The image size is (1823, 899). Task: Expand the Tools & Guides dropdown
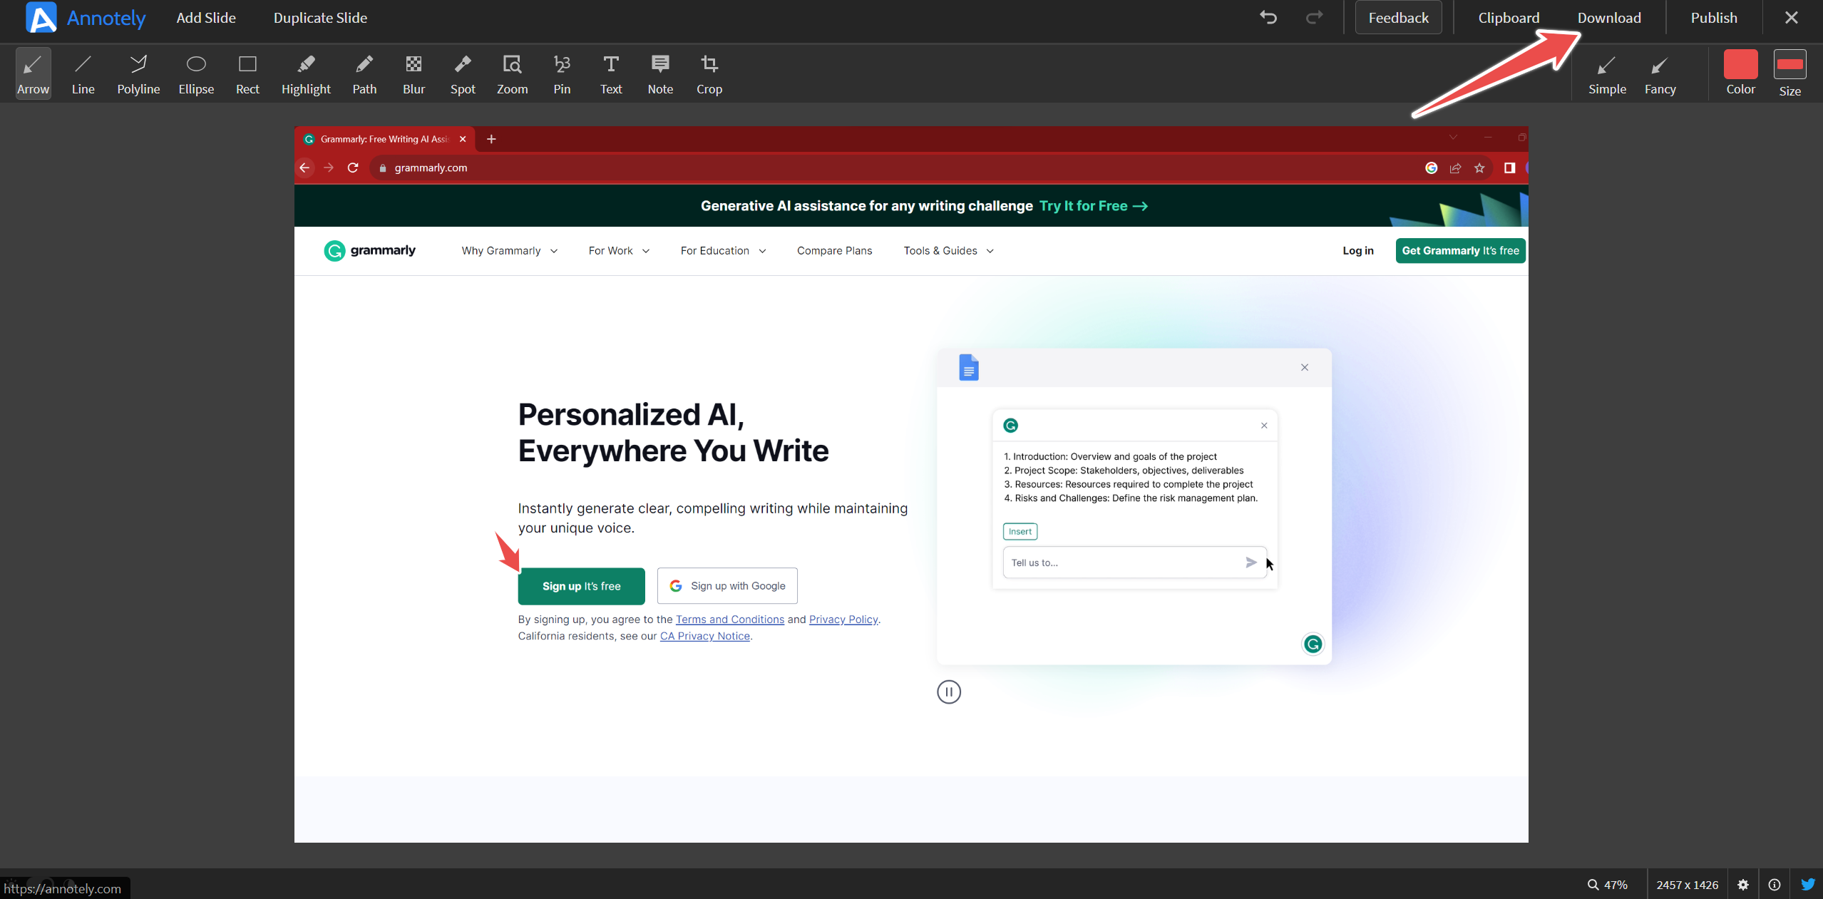click(948, 251)
